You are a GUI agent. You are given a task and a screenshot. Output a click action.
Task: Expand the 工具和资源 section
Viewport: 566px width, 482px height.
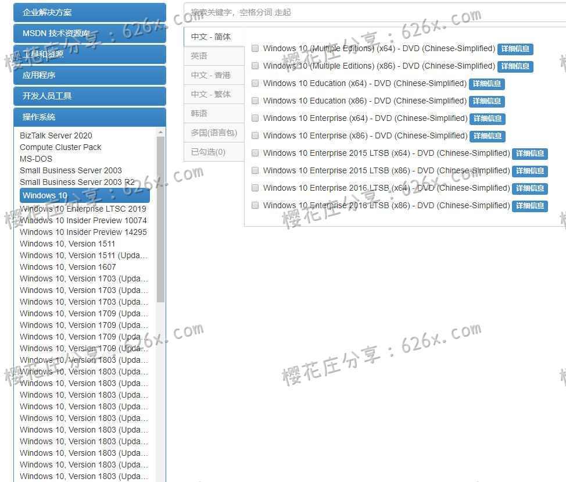(x=89, y=54)
